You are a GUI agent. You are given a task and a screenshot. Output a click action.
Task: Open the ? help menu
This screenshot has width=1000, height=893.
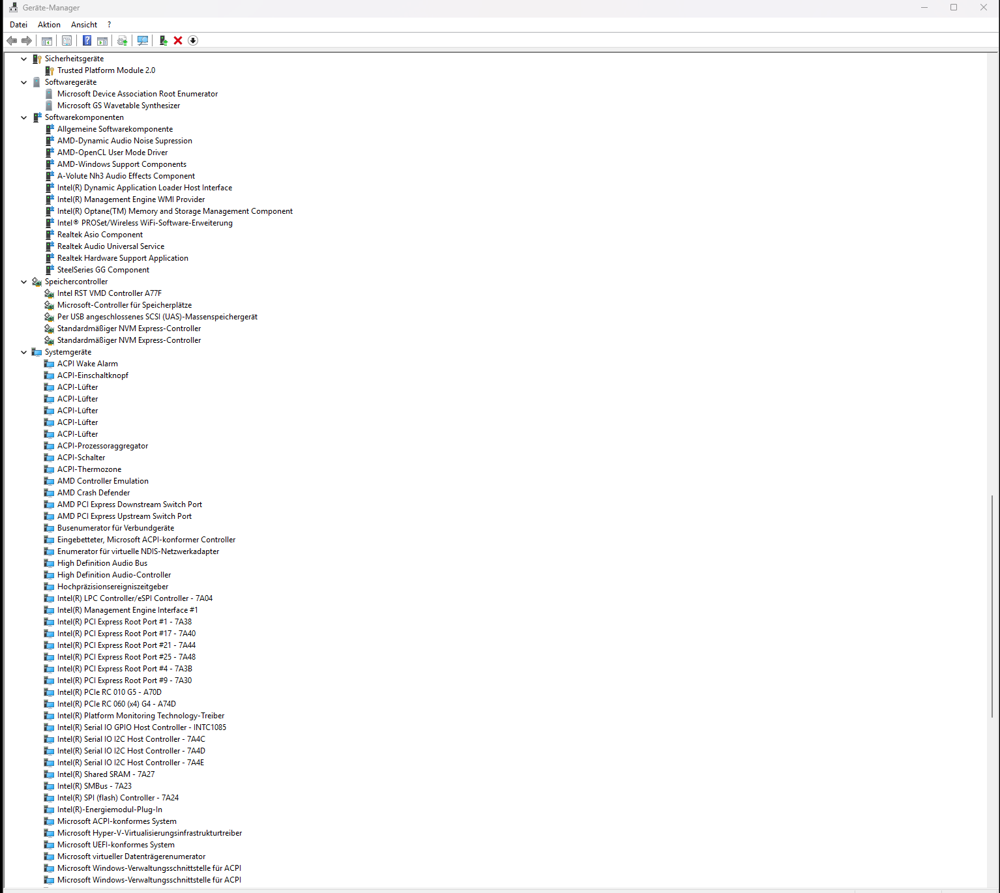tap(109, 25)
